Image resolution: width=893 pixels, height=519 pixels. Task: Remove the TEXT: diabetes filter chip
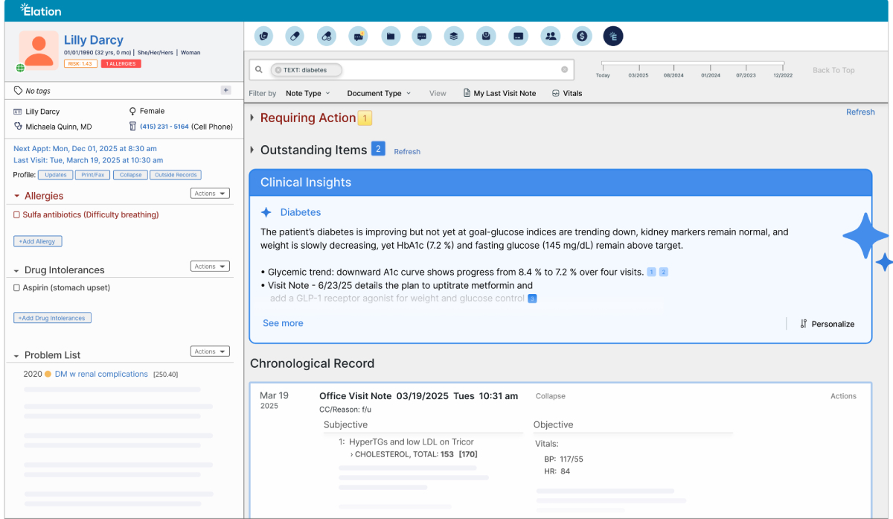[x=278, y=70]
